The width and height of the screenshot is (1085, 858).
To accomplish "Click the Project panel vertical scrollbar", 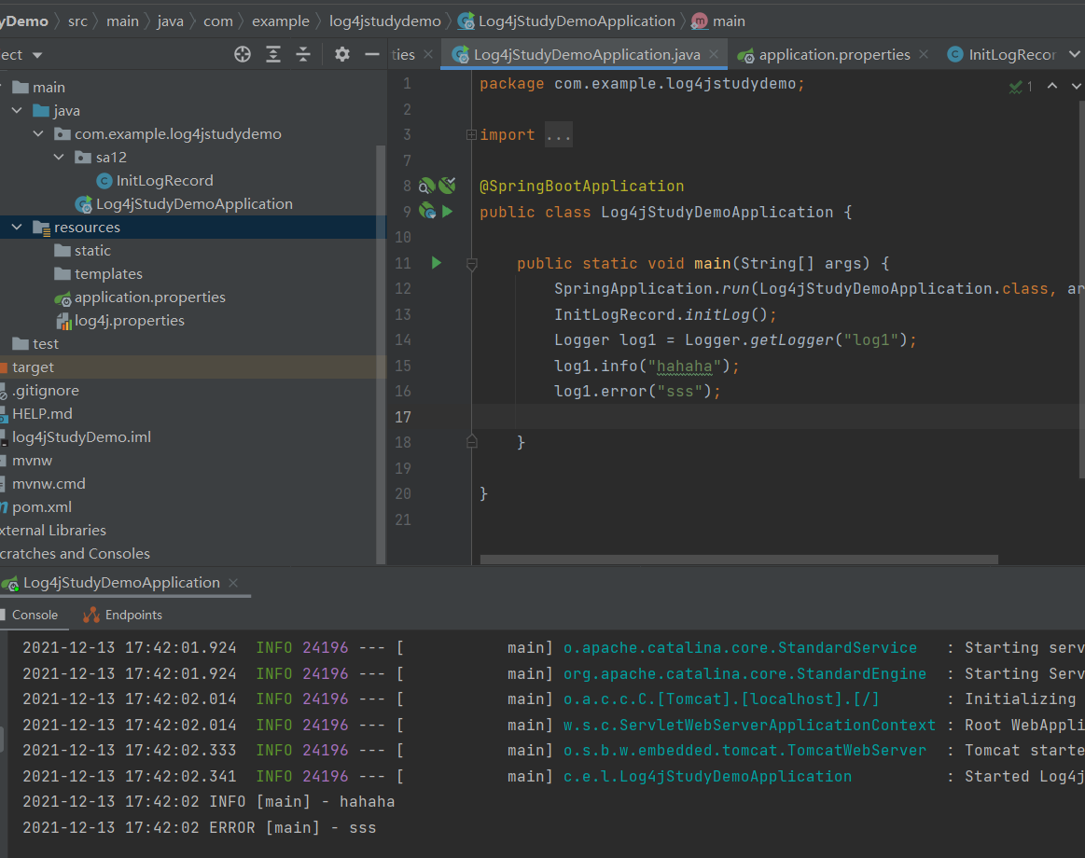I will pos(380,353).
